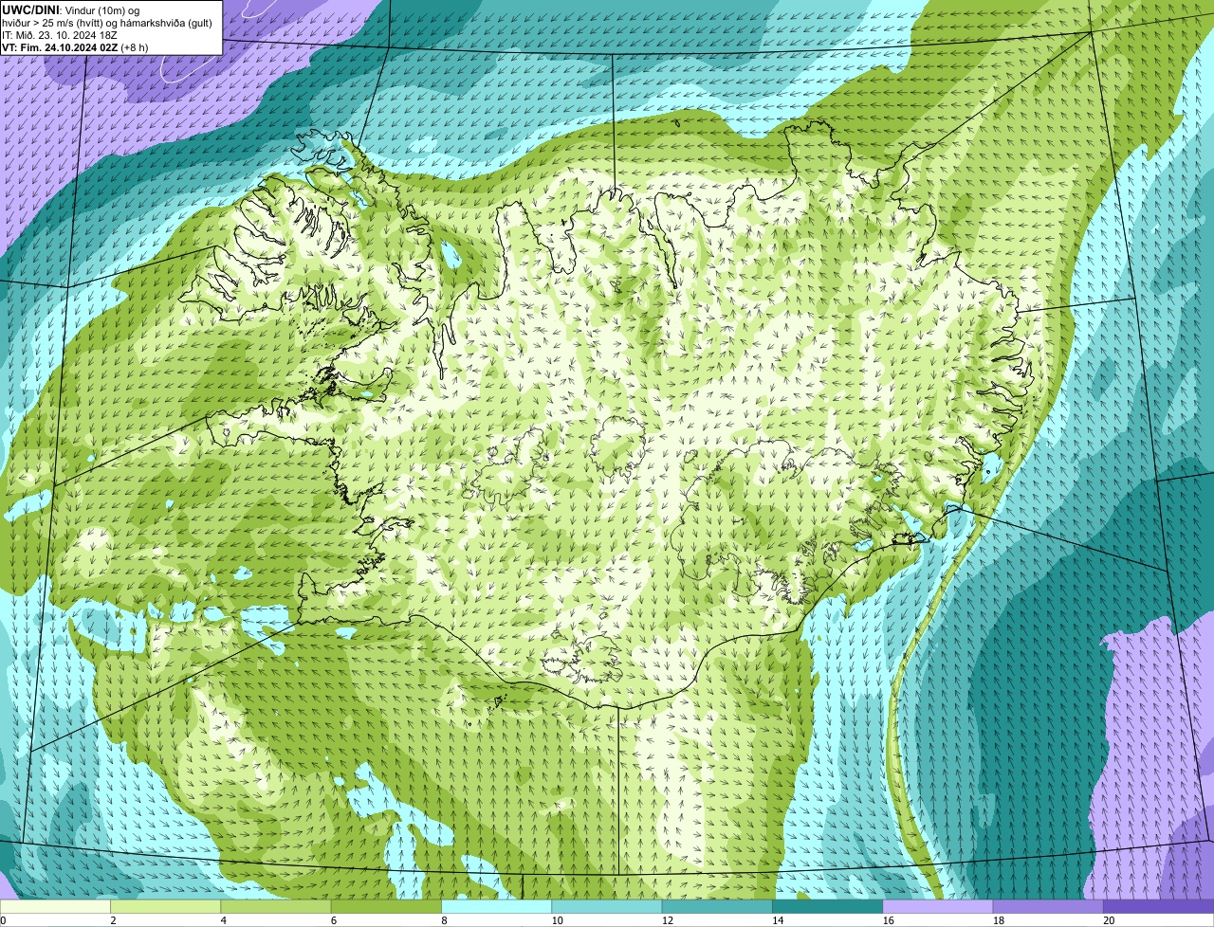Click the small Grímsey island outline north of Iceland

[x=679, y=121]
